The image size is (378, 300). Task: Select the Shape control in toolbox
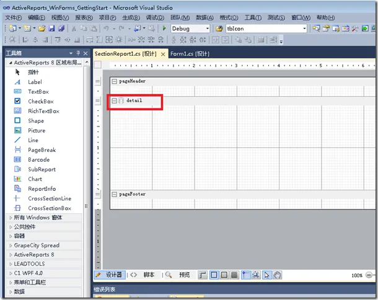tap(35, 121)
